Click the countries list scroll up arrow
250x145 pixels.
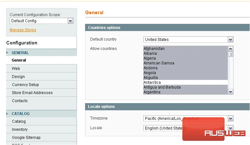[231, 49]
